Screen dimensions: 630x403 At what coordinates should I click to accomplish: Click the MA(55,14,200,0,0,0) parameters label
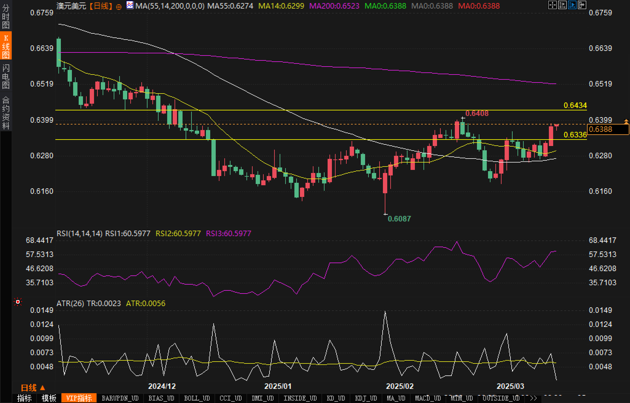pos(170,6)
